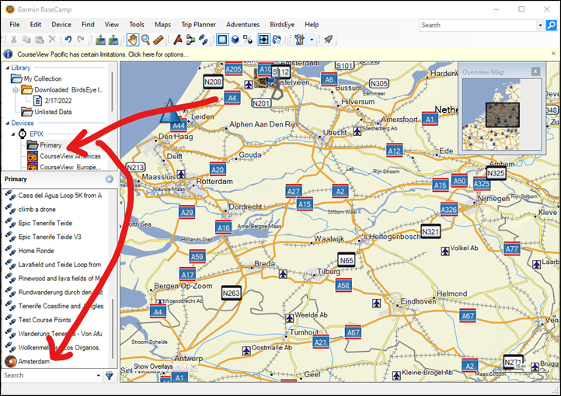561x396 pixels.
Task: Click the Paste clipboard icon
Action: [40, 40]
